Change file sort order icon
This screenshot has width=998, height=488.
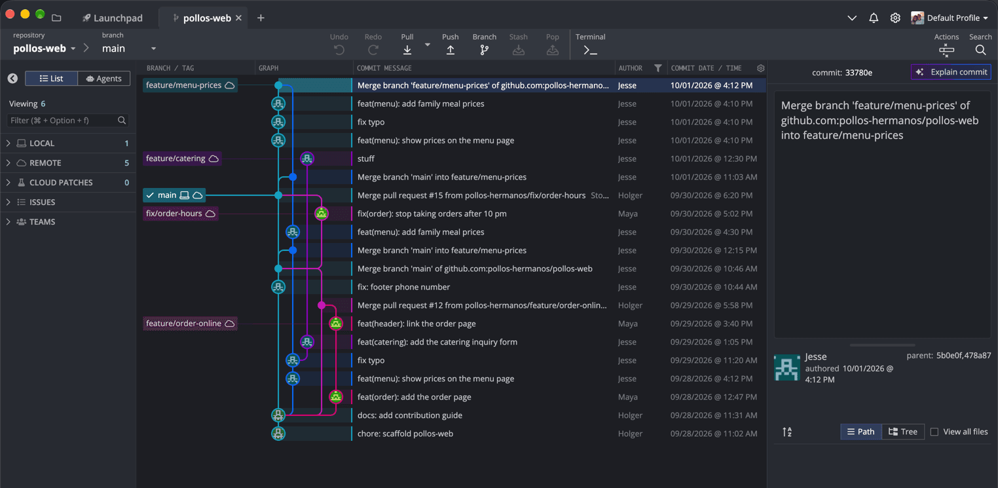click(787, 432)
